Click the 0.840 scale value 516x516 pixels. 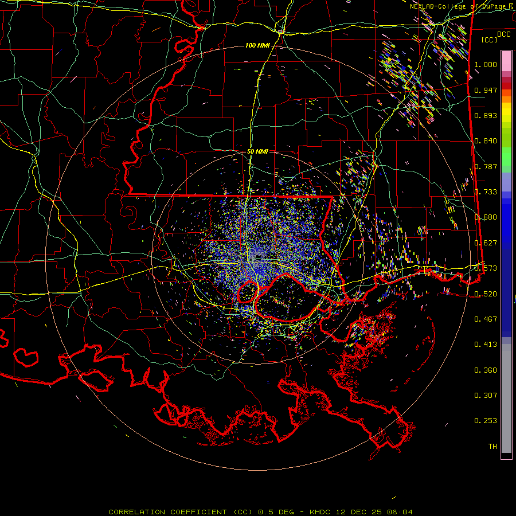486,141
